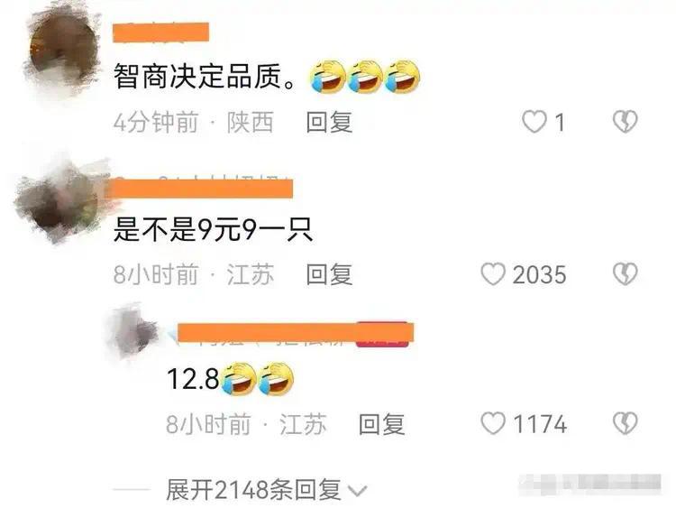Open username above the 12.8 reply
676x508 pixels.
coord(296,332)
